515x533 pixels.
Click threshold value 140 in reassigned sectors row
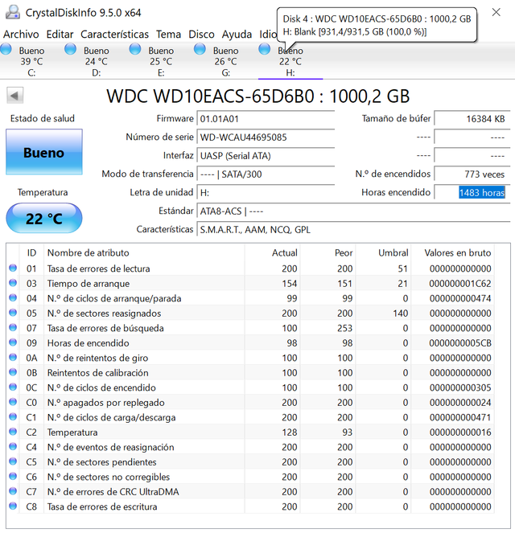point(401,313)
